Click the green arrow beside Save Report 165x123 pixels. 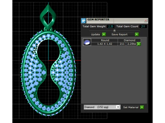(137, 34)
